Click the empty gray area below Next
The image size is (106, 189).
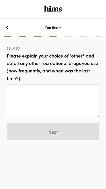click(53, 164)
